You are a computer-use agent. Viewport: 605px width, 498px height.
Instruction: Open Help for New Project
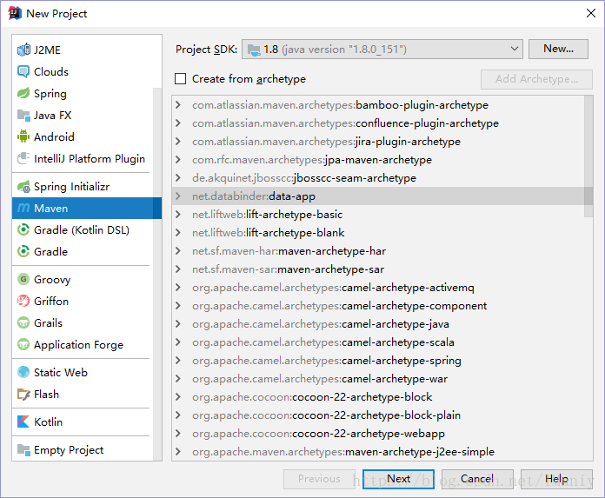[556, 479]
